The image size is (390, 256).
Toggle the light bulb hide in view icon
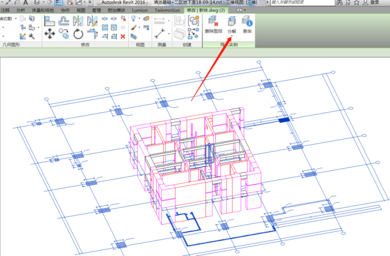click(x=133, y=18)
